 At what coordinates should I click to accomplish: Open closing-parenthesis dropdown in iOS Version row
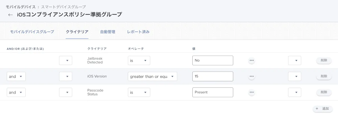point(295,76)
